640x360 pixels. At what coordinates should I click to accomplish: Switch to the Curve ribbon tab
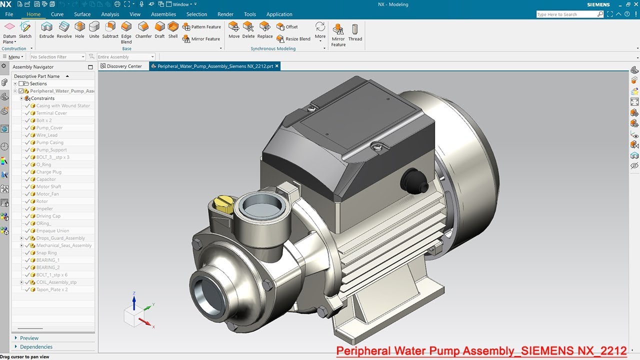(57, 14)
